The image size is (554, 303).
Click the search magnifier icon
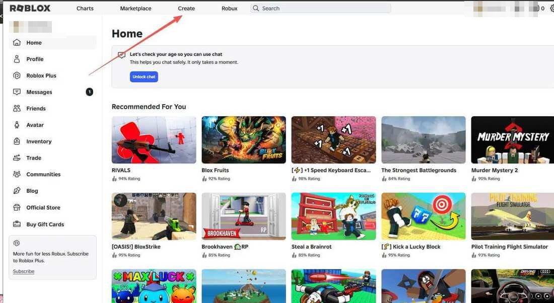pos(256,8)
